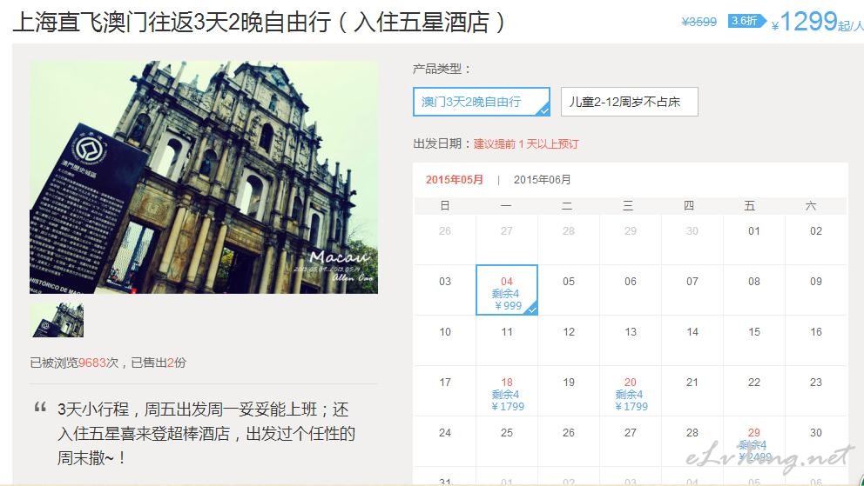This screenshot has width=864, height=486.
Task: Click the 3天小行程 quote description
Action: point(206,433)
